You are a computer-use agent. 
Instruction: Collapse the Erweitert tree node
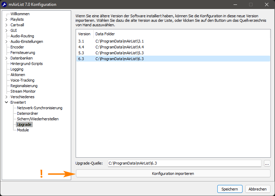tap(7, 102)
